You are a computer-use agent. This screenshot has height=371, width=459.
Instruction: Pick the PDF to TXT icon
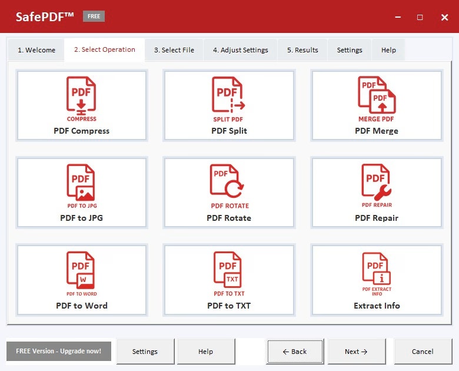(229, 274)
